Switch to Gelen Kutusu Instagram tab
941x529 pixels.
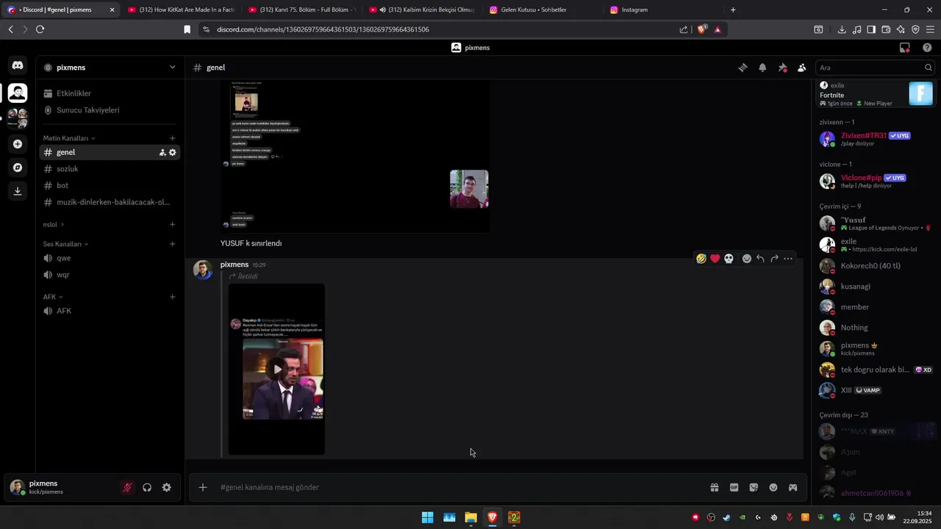[x=543, y=10]
